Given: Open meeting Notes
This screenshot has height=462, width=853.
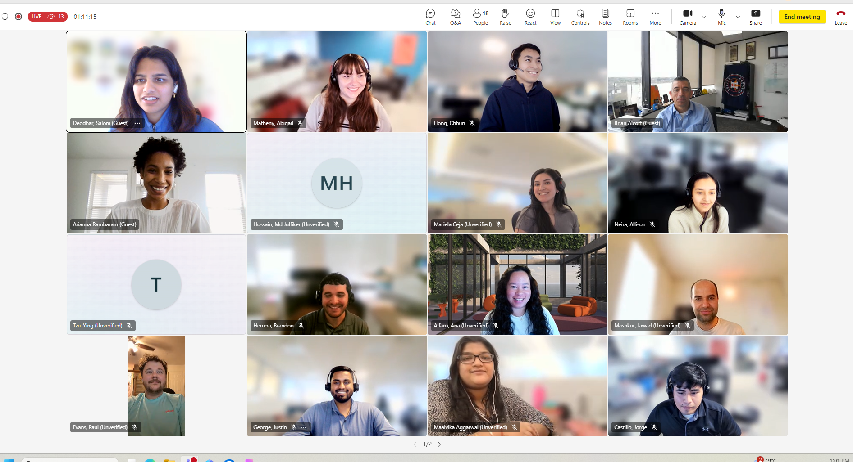Looking at the screenshot, I should coord(605,17).
